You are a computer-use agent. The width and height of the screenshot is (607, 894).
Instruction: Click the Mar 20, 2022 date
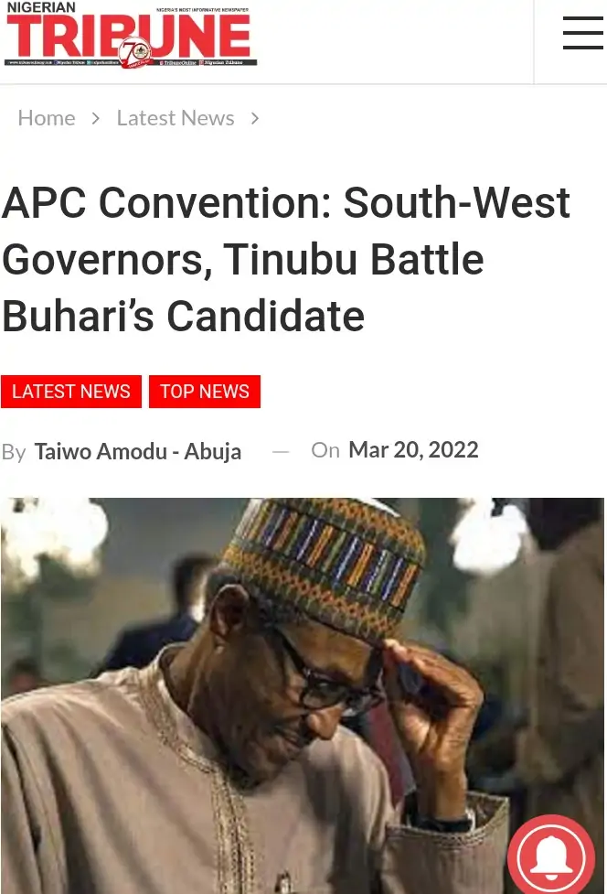click(413, 449)
